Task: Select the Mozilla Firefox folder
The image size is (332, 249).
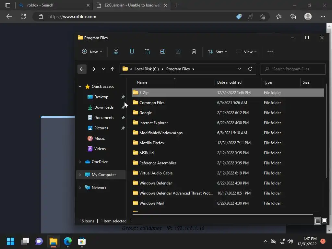Action: 228,143
